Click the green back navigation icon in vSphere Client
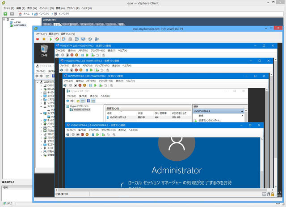The width and height of the screenshot is (286, 207). (x=5, y=14)
